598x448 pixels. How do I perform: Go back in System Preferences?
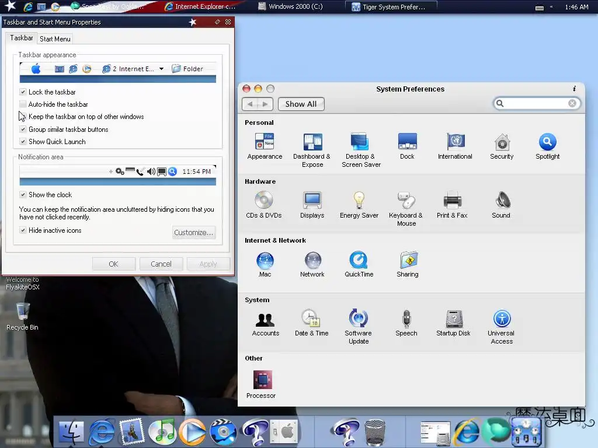pos(250,104)
